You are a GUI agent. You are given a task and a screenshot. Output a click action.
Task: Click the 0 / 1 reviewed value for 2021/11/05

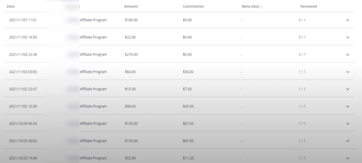pyautogui.click(x=302, y=37)
